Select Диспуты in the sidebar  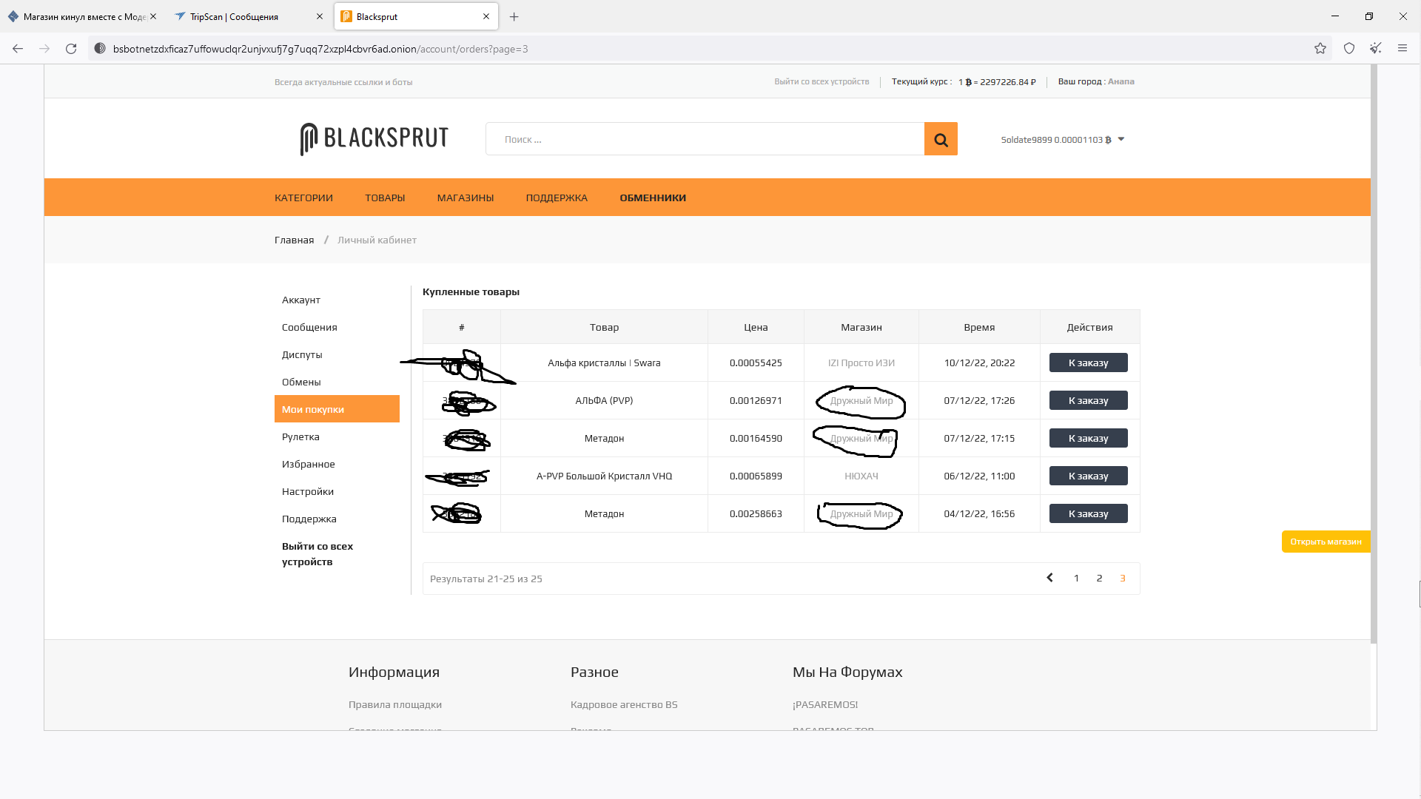(337, 354)
